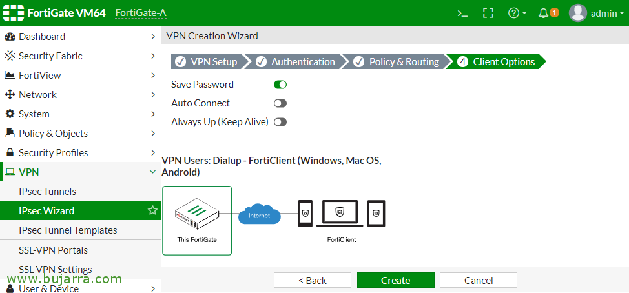
Task: Go to Authentication wizard step
Action: pos(296,62)
